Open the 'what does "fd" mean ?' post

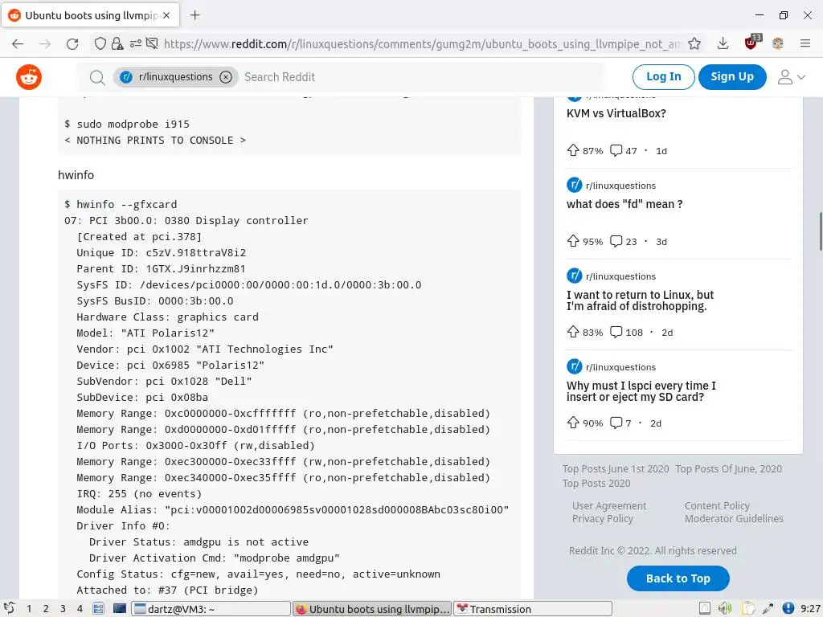624,204
